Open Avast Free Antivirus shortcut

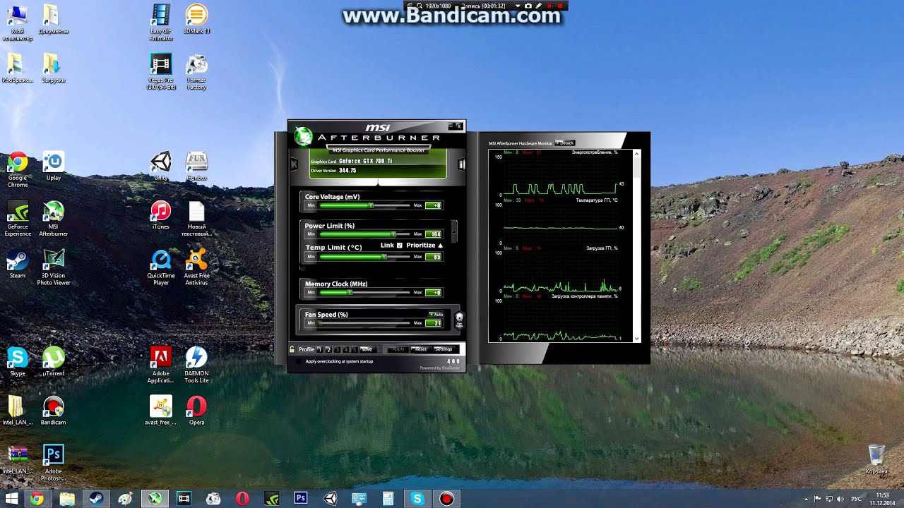click(196, 267)
